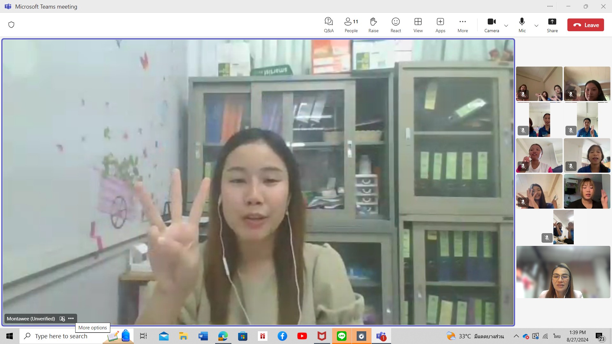612x344 pixels.
Task: Show hidden system tray icons
Action: click(x=516, y=336)
